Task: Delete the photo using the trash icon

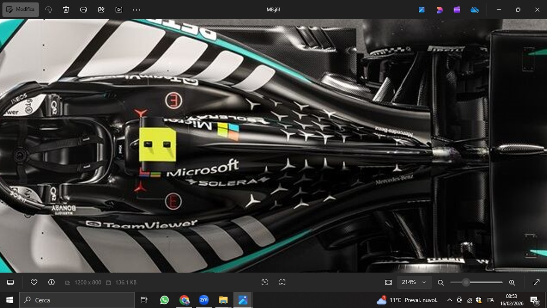Action: point(66,9)
